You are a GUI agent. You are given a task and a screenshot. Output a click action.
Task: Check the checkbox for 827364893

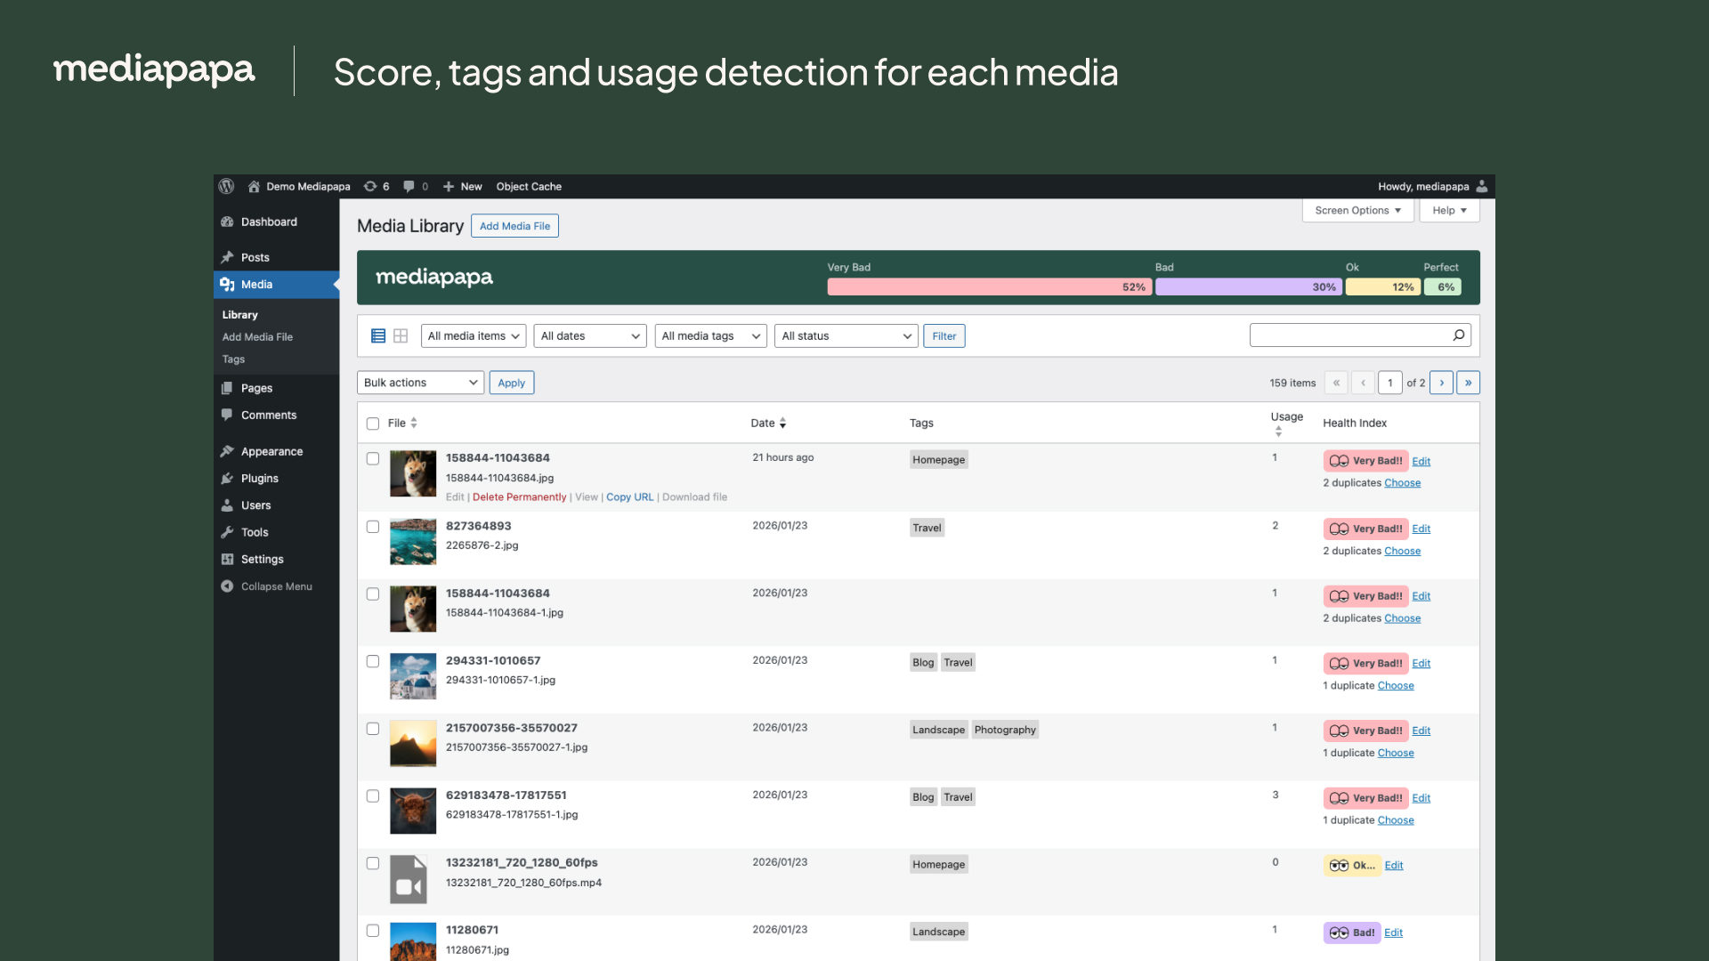(x=373, y=526)
